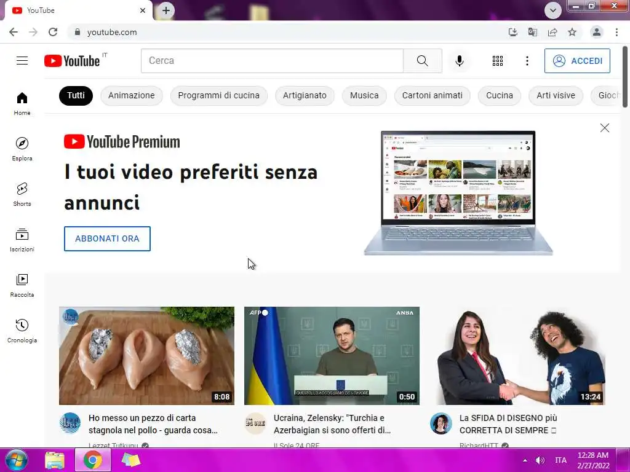630x472 pixels.
Task: Start voice search with the microphone
Action: point(459,61)
